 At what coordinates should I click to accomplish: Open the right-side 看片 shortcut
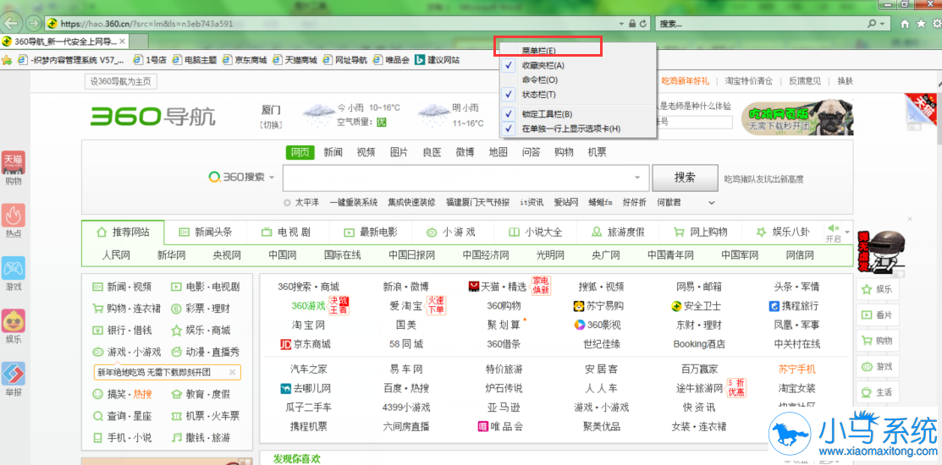[x=877, y=315]
